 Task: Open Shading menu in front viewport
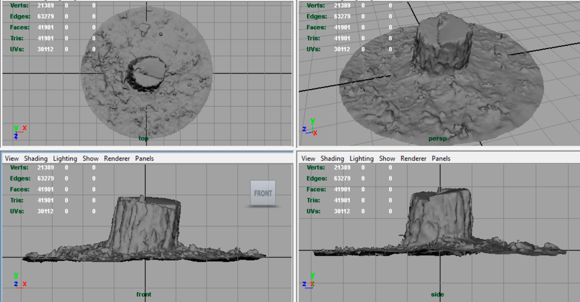(36, 158)
